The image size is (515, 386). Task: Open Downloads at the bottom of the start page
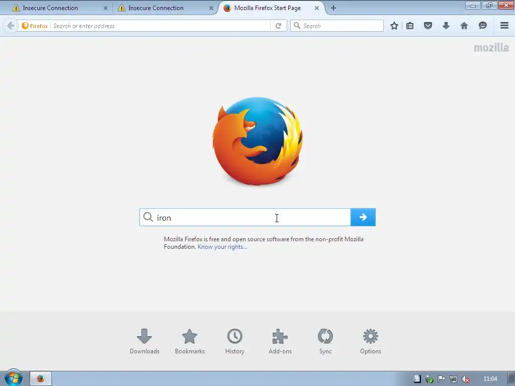(x=144, y=341)
